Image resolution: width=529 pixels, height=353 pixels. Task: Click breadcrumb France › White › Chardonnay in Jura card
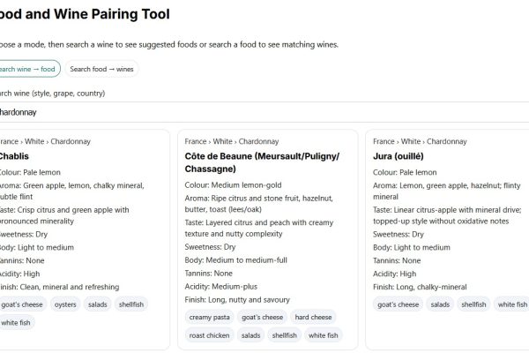(x=420, y=141)
